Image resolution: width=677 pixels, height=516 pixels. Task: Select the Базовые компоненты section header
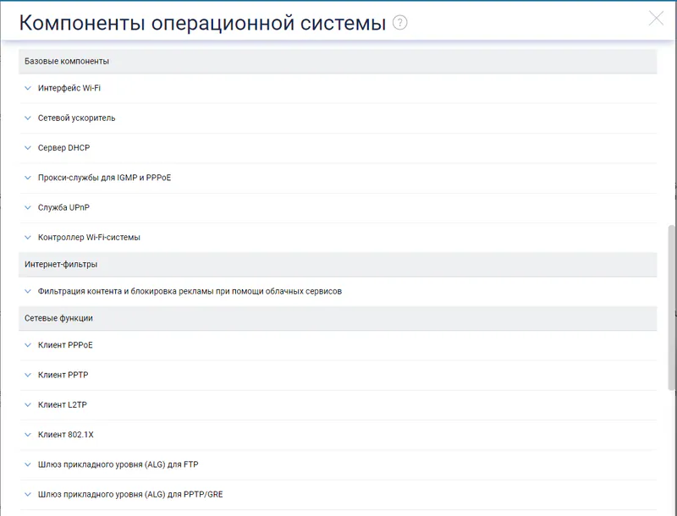point(338,61)
